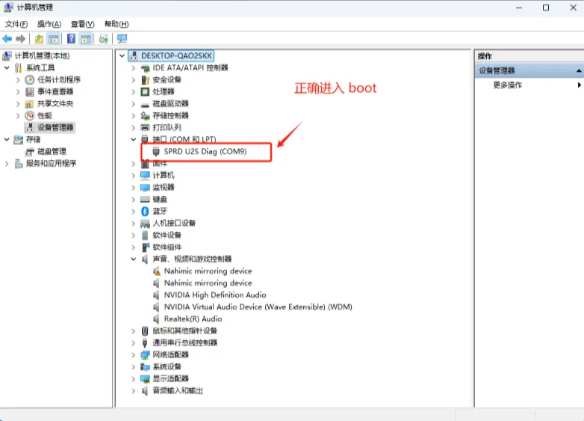Collapse the DESKTOP-QAO2SKK root node

(x=122, y=56)
